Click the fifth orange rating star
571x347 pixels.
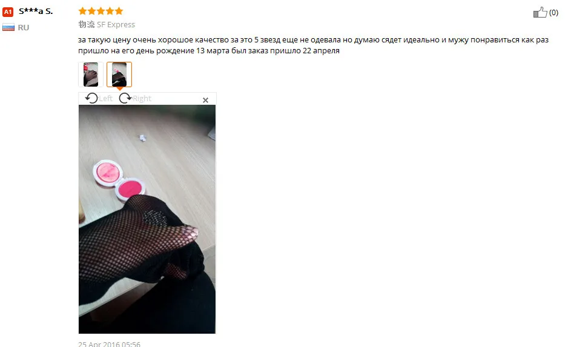pos(119,11)
